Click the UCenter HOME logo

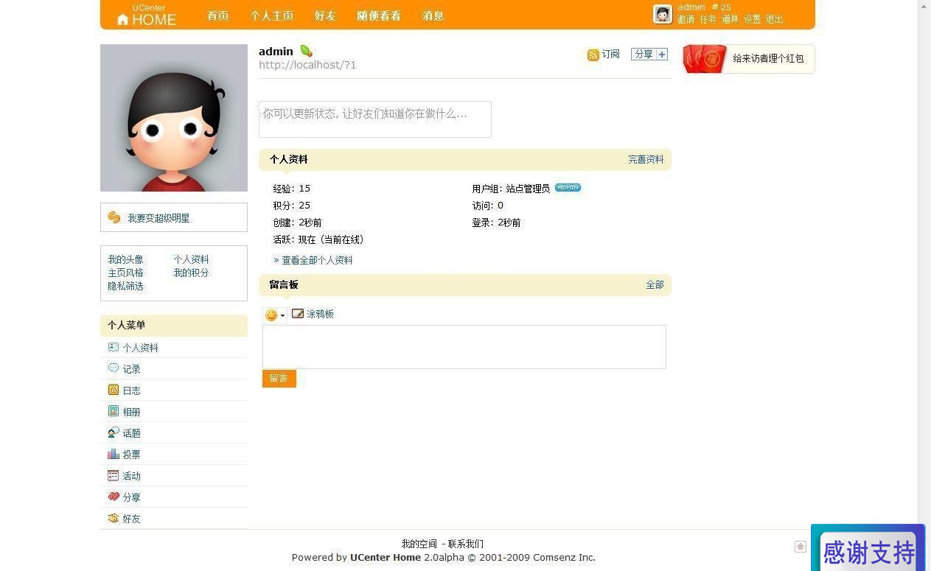(x=147, y=15)
